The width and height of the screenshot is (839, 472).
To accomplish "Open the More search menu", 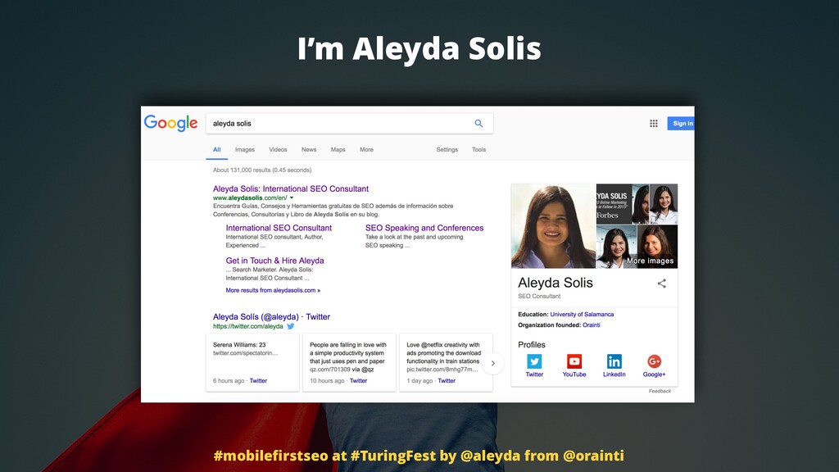I will click(x=366, y=150).
